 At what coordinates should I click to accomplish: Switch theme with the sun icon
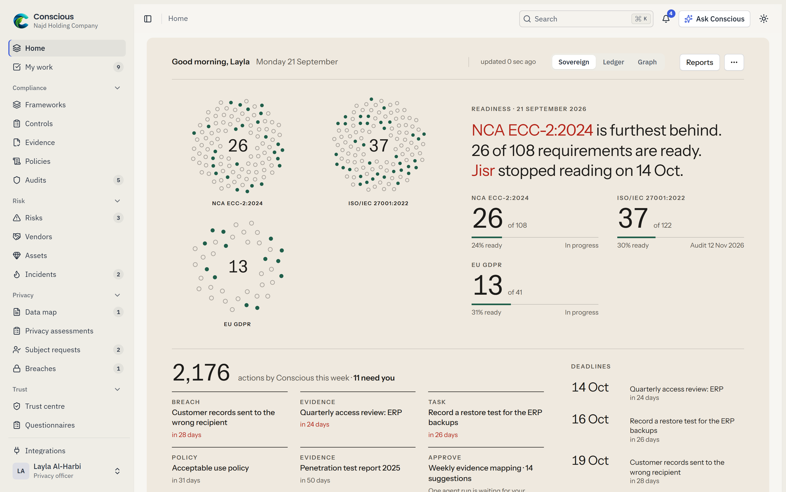pos(763,19)
